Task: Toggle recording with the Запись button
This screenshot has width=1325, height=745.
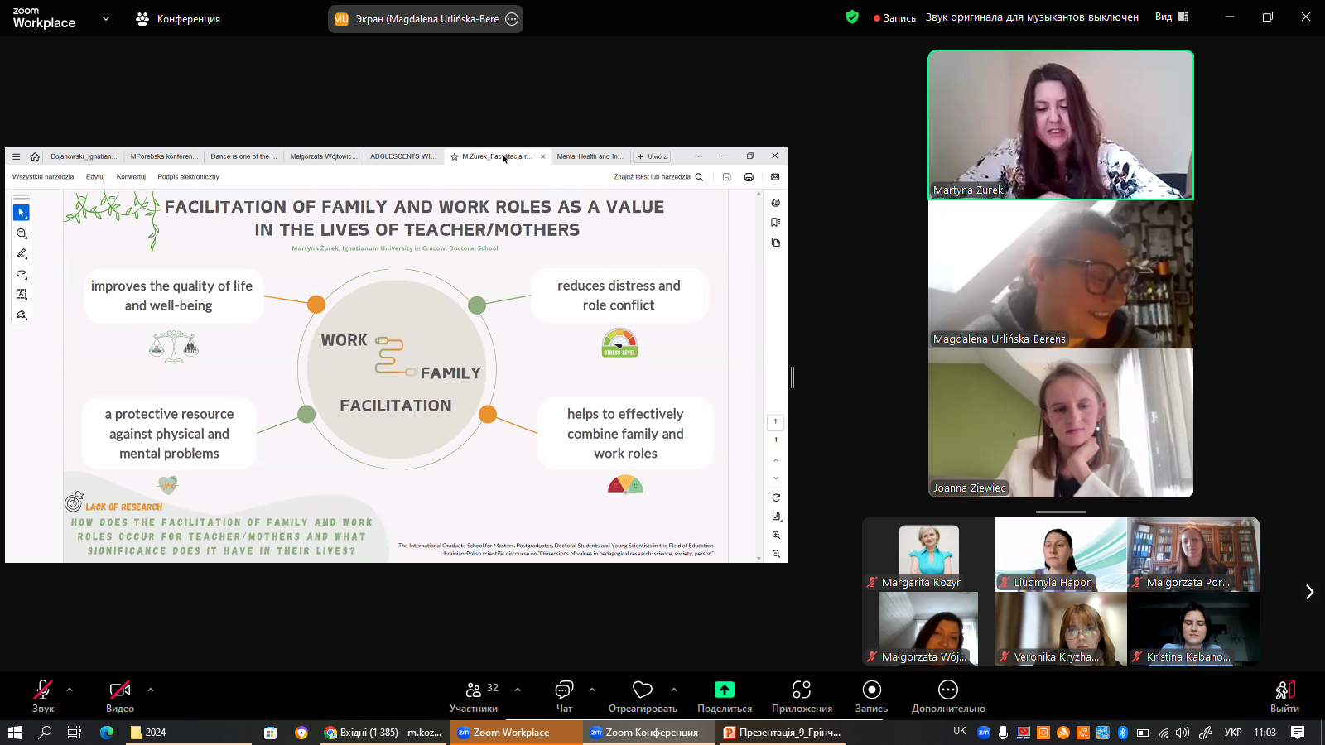Action: (871, 695)
